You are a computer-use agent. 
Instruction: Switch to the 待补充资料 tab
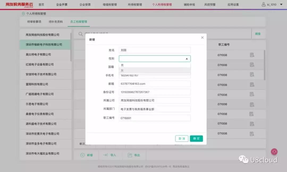[x=56, y=22]
